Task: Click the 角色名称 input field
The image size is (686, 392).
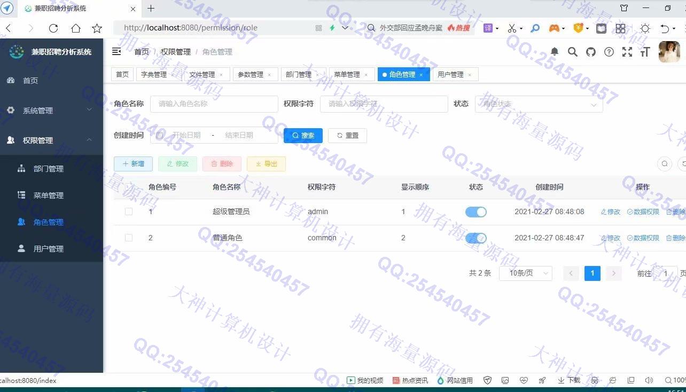Action: [214, 104]
